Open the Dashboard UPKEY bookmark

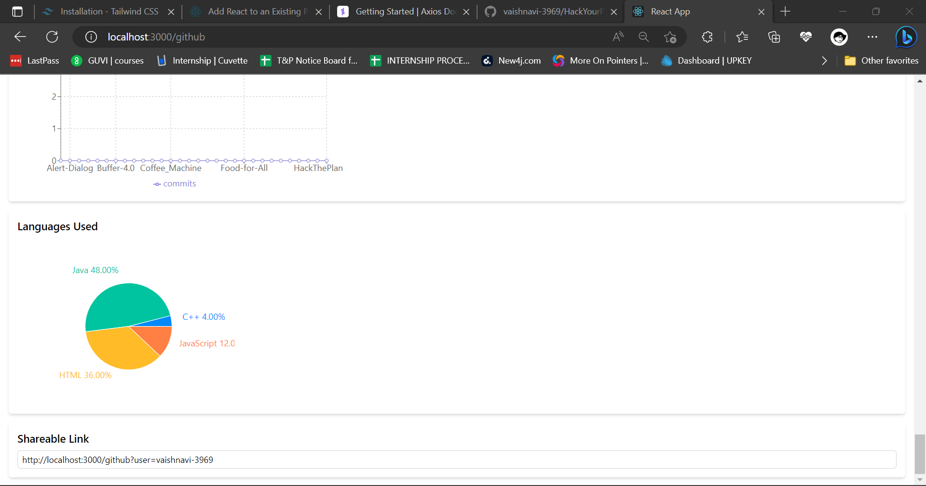coord(706,61)
